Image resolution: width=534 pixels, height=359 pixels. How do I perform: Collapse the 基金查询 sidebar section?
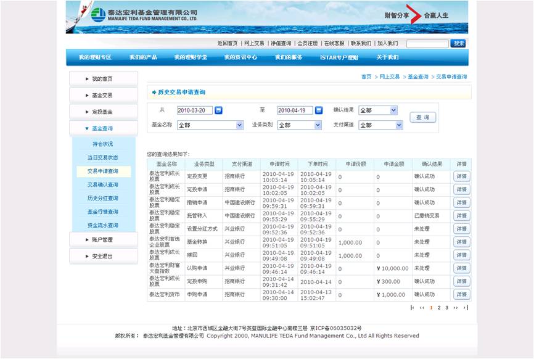[x=104, y=128]
